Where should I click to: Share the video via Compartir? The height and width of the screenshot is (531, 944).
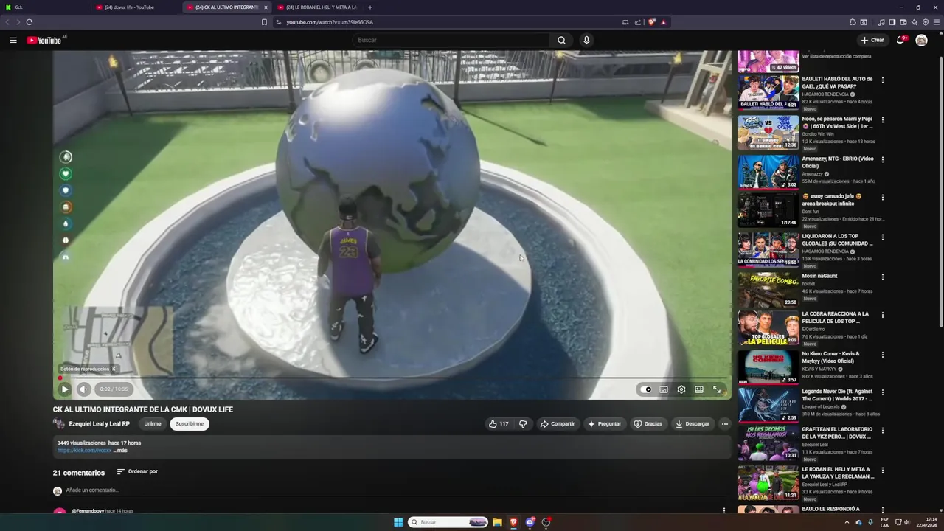pos(557,424)
